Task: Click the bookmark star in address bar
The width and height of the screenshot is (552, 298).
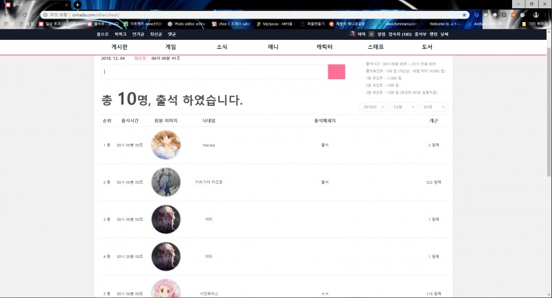Action: coord(464,14)
